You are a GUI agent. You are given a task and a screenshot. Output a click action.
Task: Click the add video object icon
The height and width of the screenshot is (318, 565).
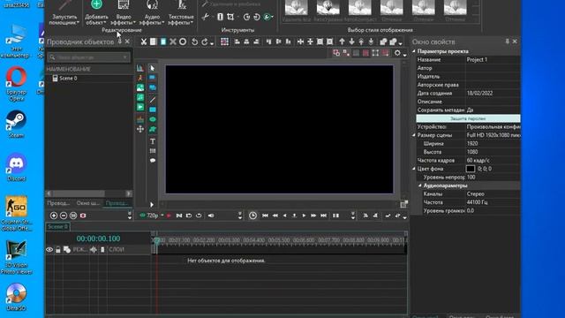click(x=140, y=107)
